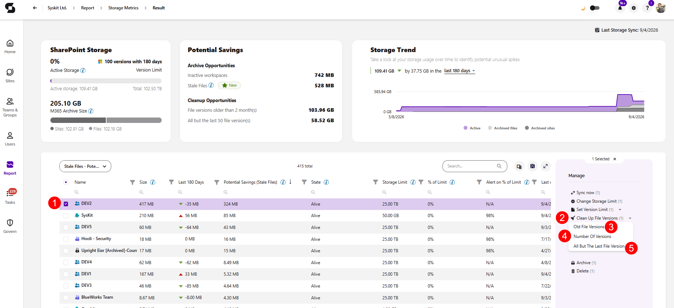Check the DEV5 row checkbox

[66, 227]
